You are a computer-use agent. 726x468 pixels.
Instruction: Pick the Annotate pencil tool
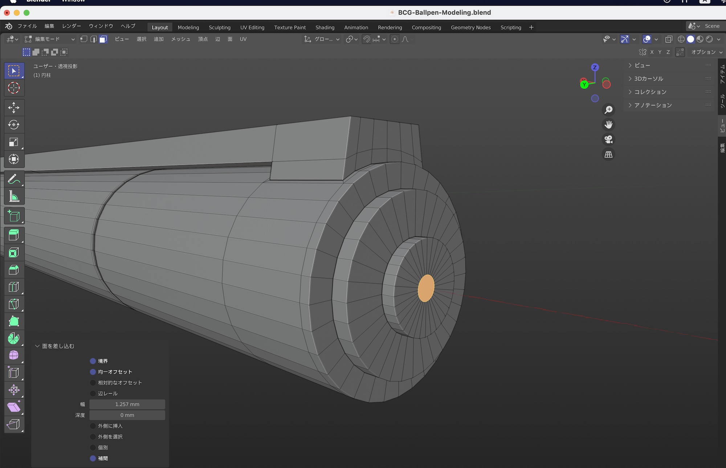pyautogui.click(x=14, y=179)
